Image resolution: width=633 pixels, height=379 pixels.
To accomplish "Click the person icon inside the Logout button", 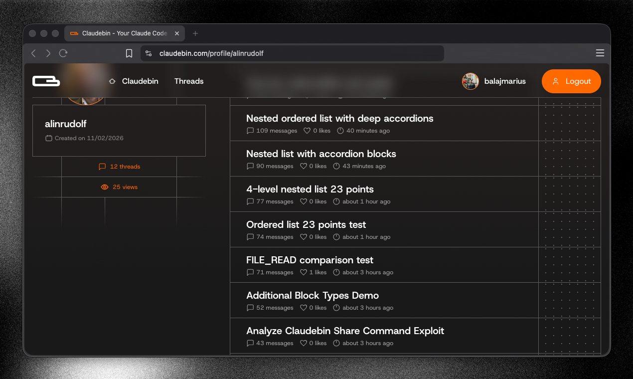I will pos(555,81).
